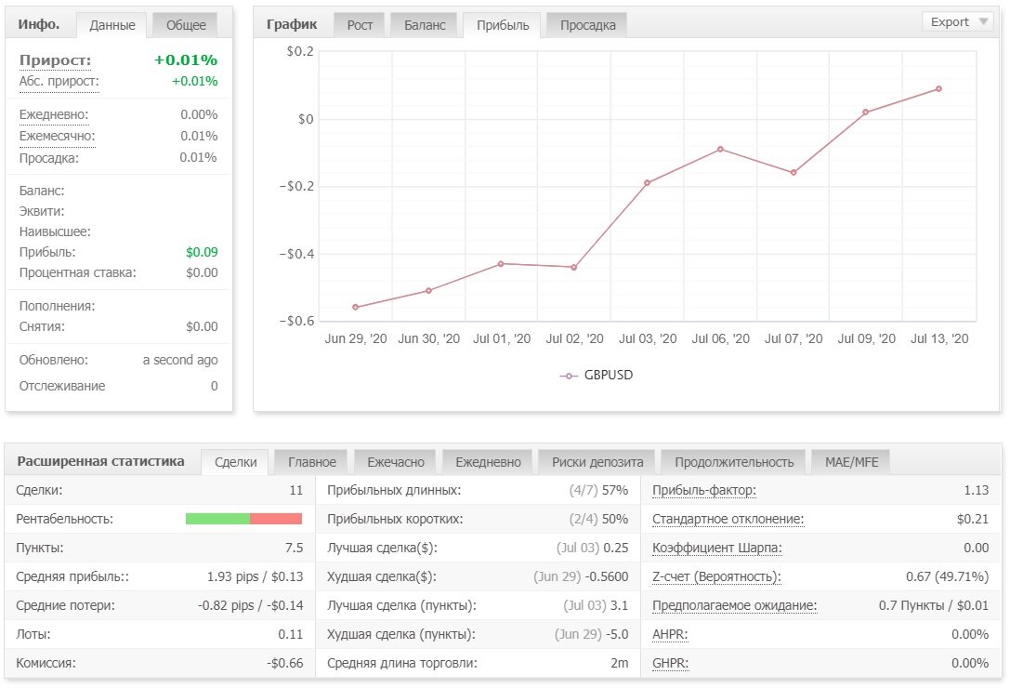
Task: Click the Лучшая сделка($) value 0.25
Action: point(616,548)
